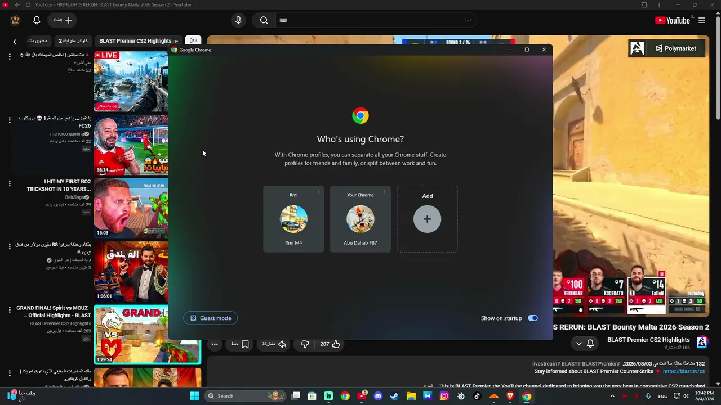Focus the YouTube search box
Screen dimensions: 721x405
(x=376, y=20)
